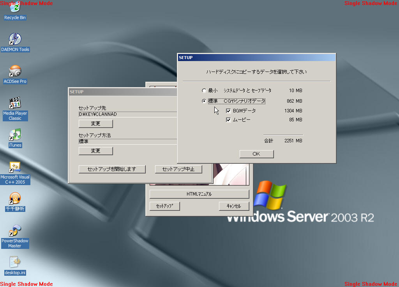
Task: Click the 標準 setup method field
Action: click(x=128, y=142)
